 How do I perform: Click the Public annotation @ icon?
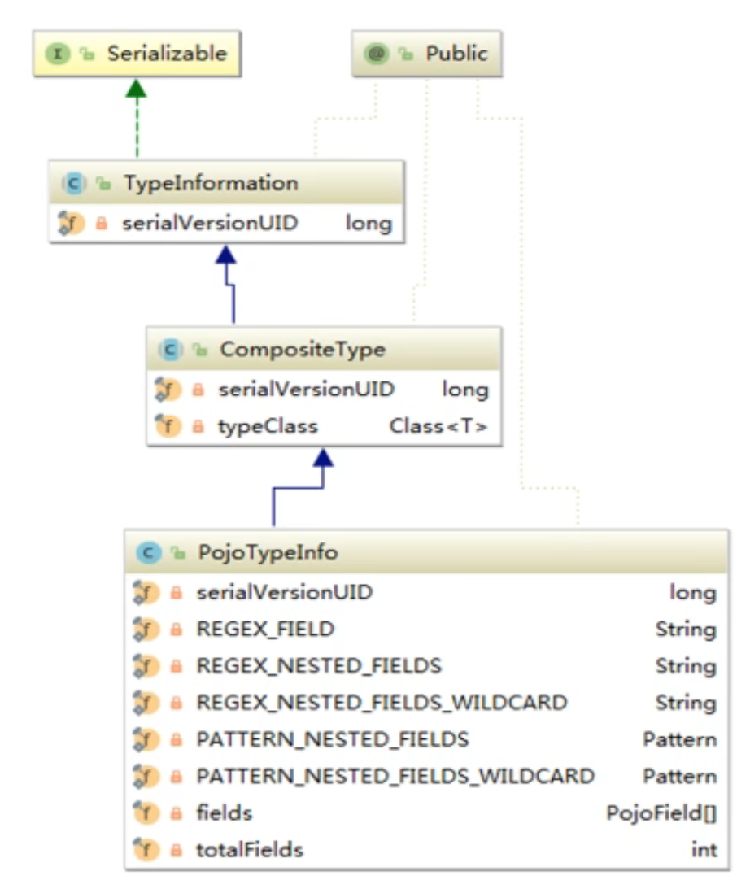(x=376, y=54)
